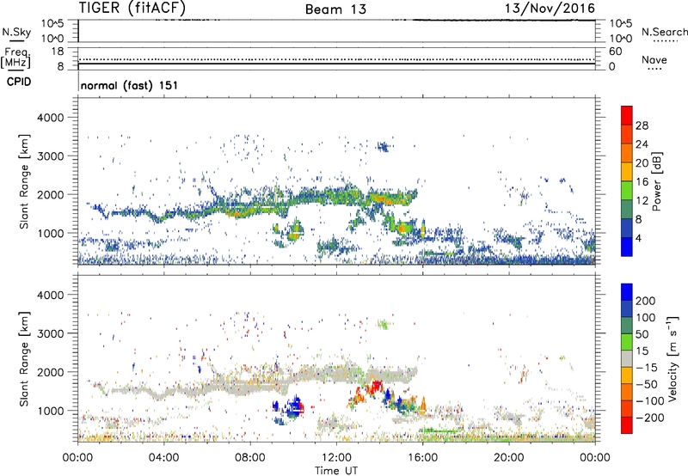Click the Power [dB] colorbar title
Image resolution: width=688 pixels, height=476 pixels.
(x=657, y=181)
